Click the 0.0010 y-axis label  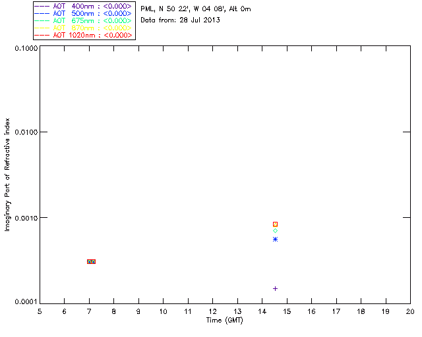(x=26, y=218)
